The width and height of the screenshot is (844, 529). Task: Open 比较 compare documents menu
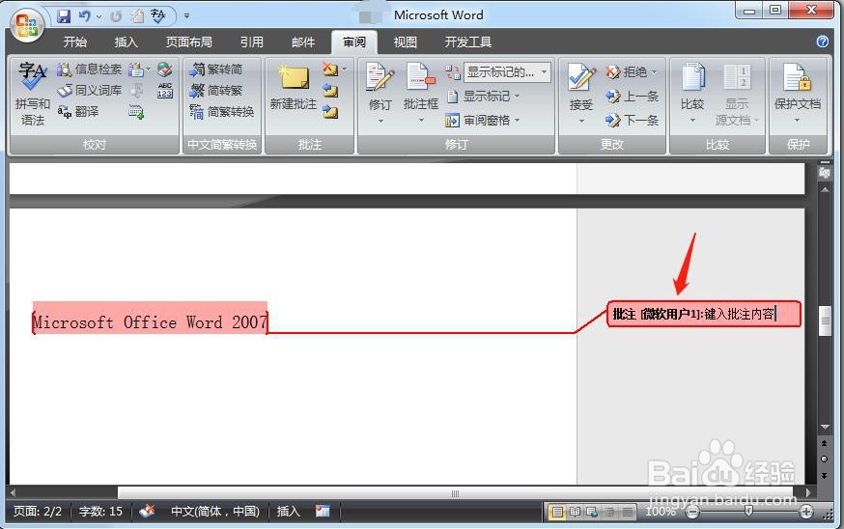pos(692,93)
